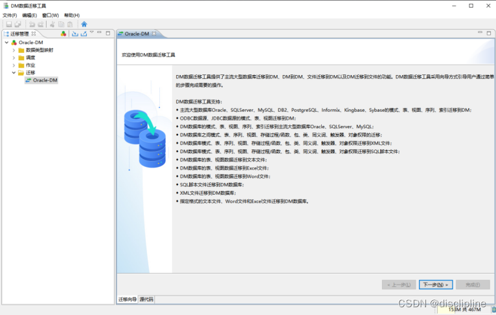The image size is (496, 315).
Task: Expand the 作业 folder
Action: pos(14,65)
